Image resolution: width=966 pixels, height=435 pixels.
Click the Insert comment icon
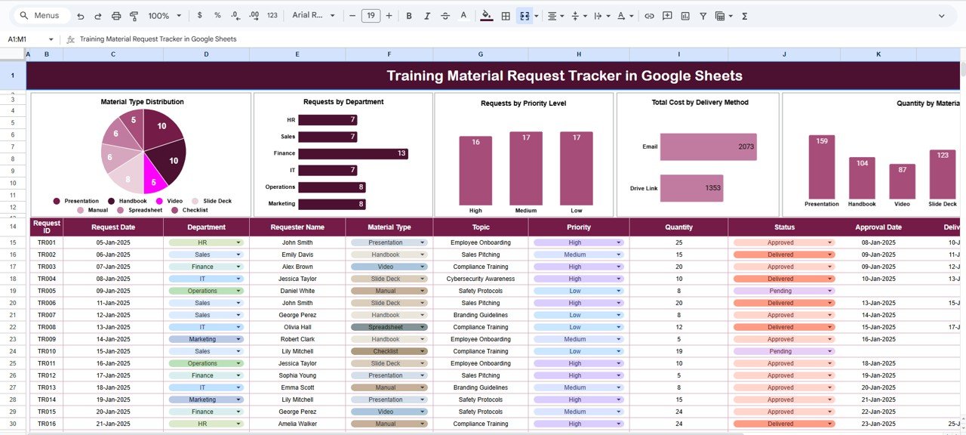click(667, 15)
